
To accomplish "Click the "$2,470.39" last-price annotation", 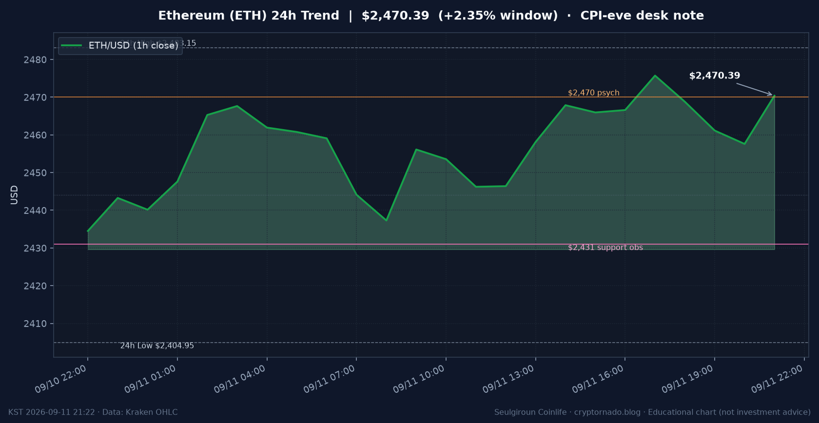I will click(x=715, y=76).
